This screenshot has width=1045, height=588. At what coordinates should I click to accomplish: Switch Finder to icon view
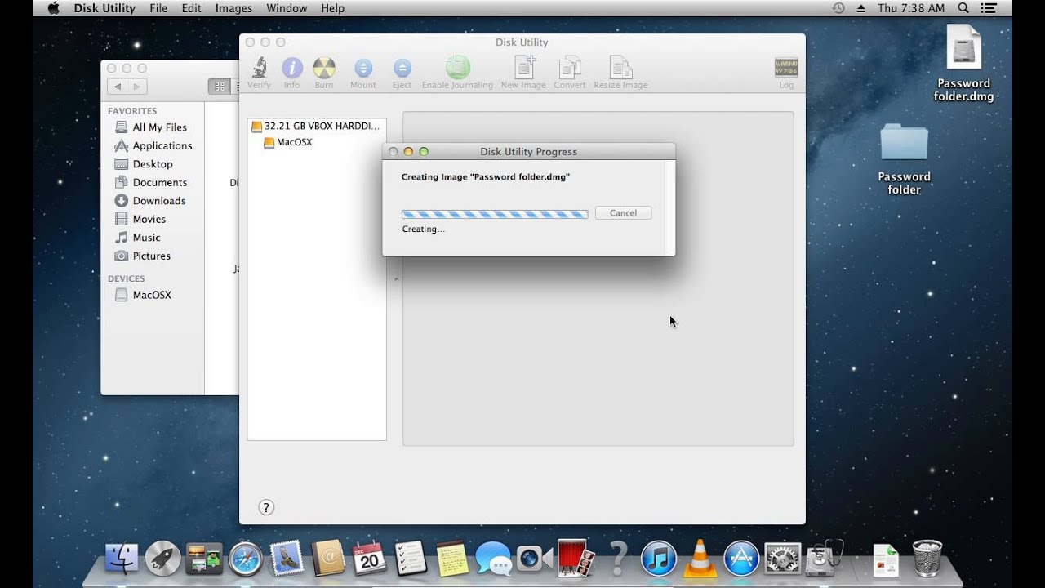pyautogui.click(x=219, y=86)
